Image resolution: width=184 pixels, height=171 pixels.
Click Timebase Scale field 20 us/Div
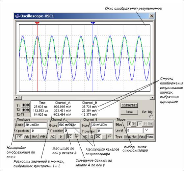tap(36, 125)
